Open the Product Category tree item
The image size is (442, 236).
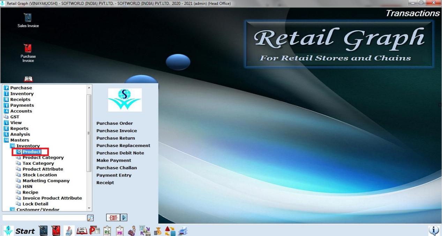(x=43, y=157)
